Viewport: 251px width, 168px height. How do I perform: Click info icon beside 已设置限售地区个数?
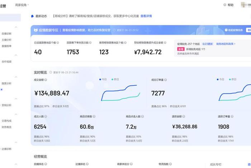coord(58,43)
